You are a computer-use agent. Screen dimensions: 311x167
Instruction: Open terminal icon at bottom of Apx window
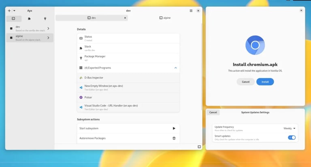coord(199,147)
